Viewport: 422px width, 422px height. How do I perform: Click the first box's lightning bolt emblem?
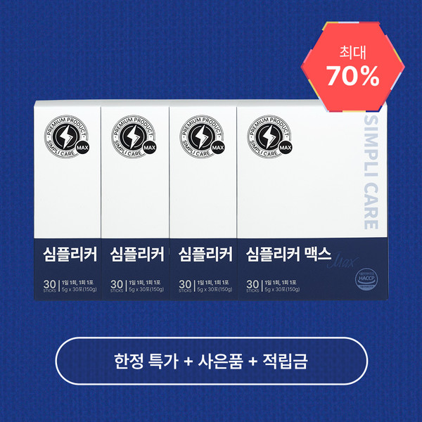67,136
